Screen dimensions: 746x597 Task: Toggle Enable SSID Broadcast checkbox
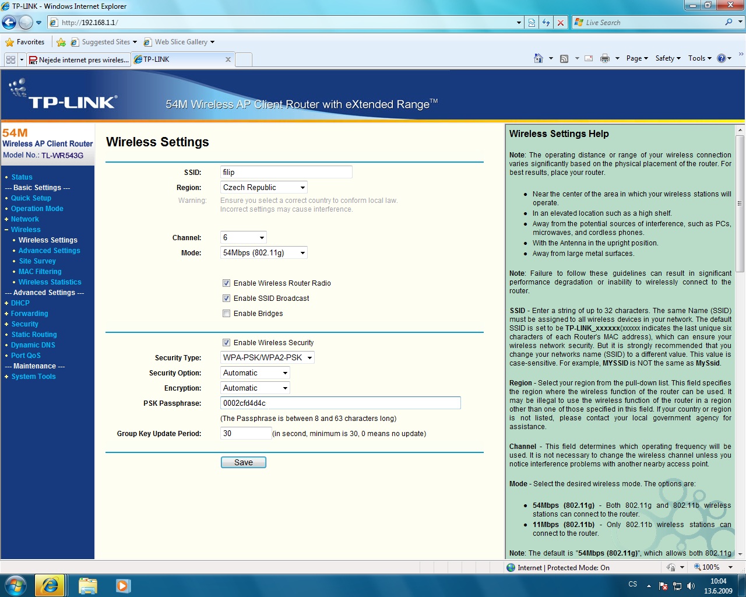point(226,298)
